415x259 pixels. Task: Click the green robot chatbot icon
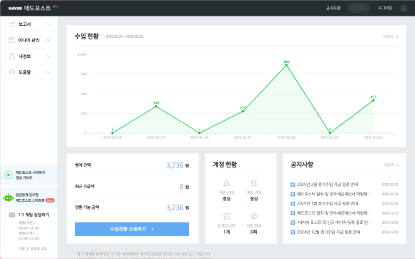pos(9,197)
